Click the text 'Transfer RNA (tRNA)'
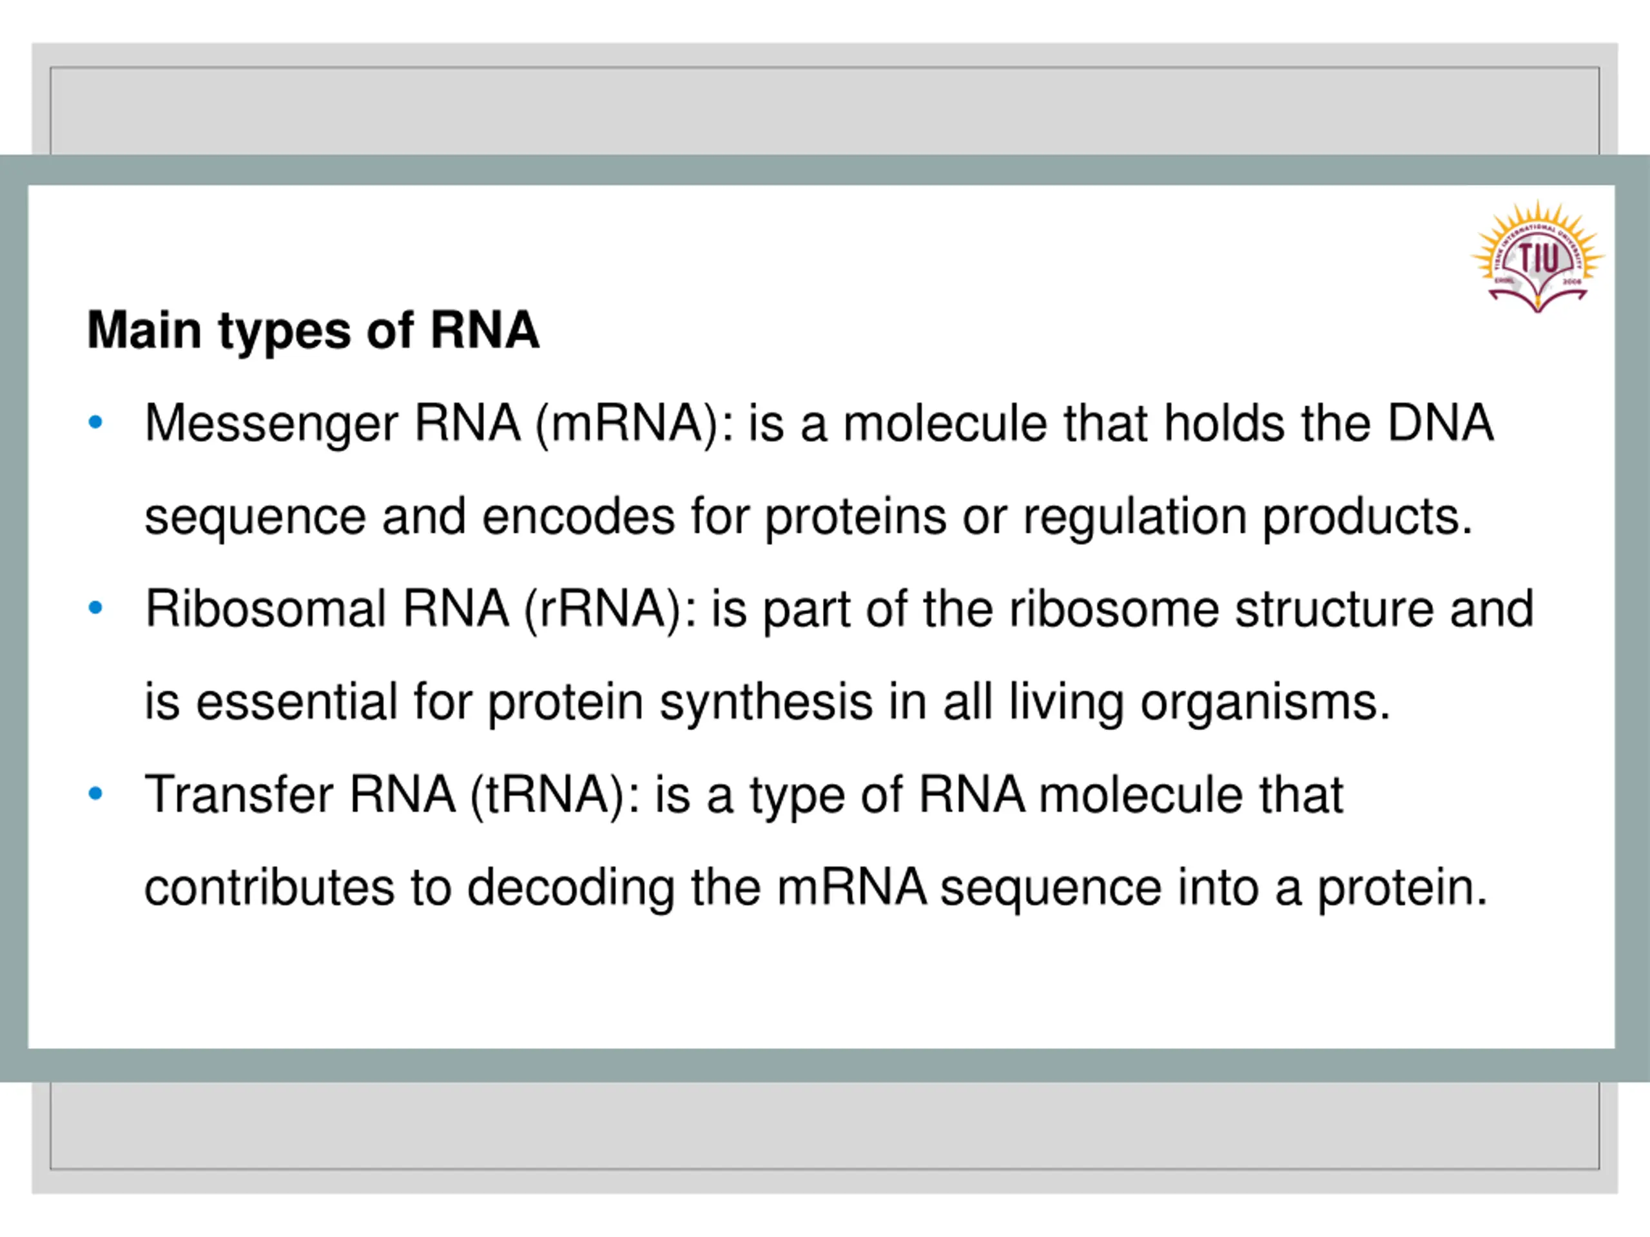This screenshot has height=1237, width=1650. click(x=393, y=796)
